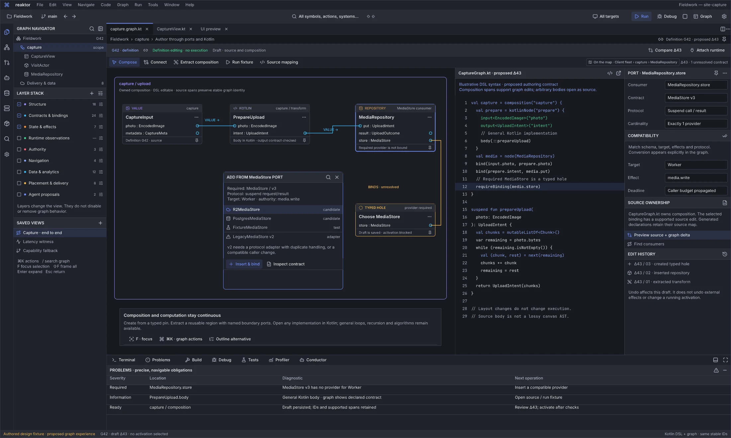Select R2MediaStore candidate in list
Screen dimensions: 731x438
(283, 210)
